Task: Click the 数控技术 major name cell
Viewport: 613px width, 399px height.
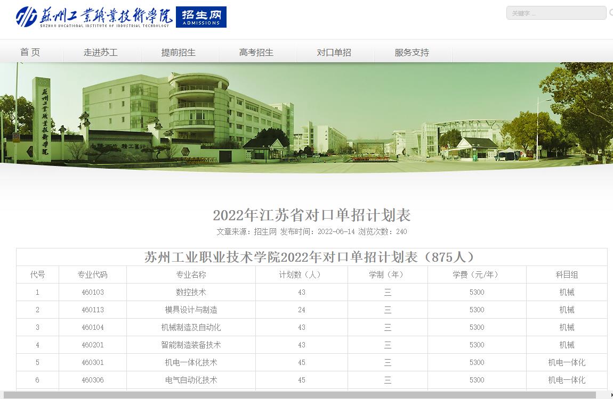Action: pos(191,292)
